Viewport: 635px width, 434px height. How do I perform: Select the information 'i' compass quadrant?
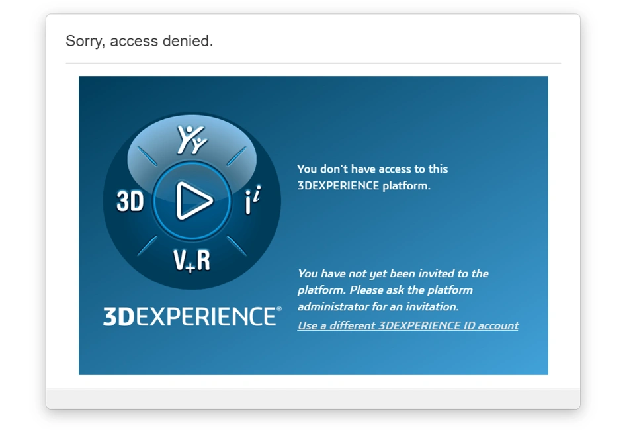253,200
